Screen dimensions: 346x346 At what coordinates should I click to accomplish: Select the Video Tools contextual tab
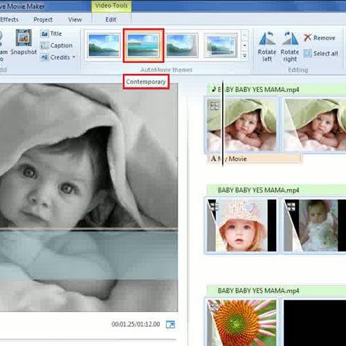tap(111, 6)
